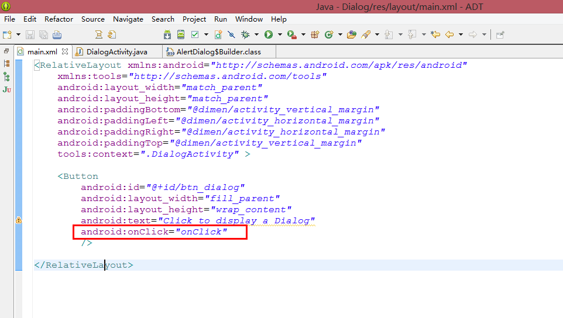Click the android:onClick attribute line
563x318 pixels.
154,231
